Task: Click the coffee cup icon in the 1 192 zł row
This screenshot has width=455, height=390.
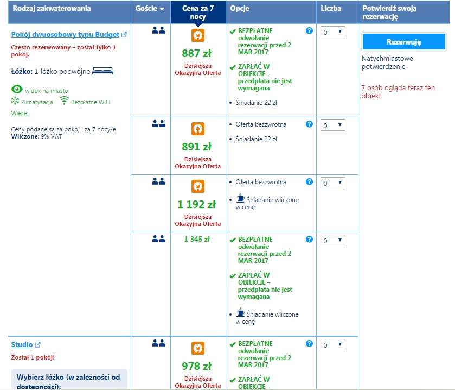Action: pyautogui.click(x=240, y=198)
